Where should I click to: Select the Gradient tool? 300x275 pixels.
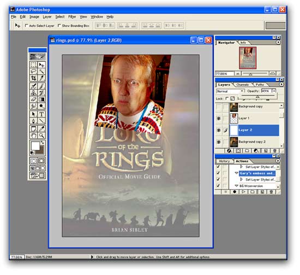tap(41, 100)
